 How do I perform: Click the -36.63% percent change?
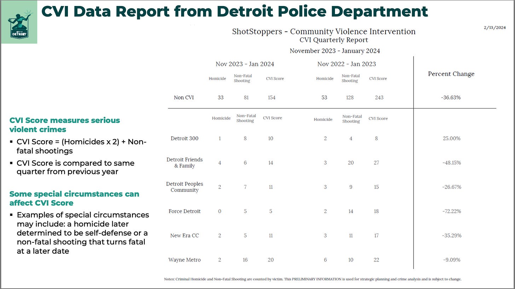pyautogui.click(x=451, y=98)
